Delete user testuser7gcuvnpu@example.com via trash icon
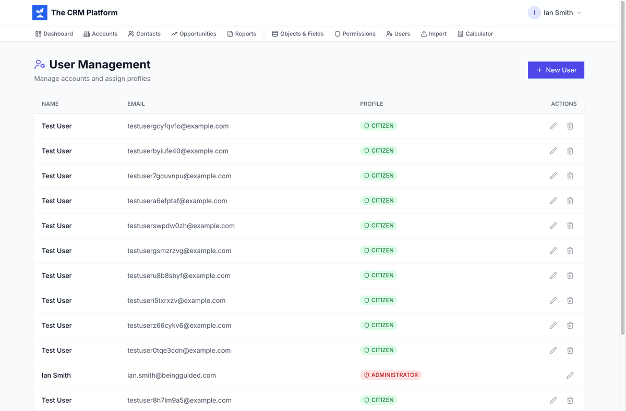626x411 pixels. pos(570,176)
